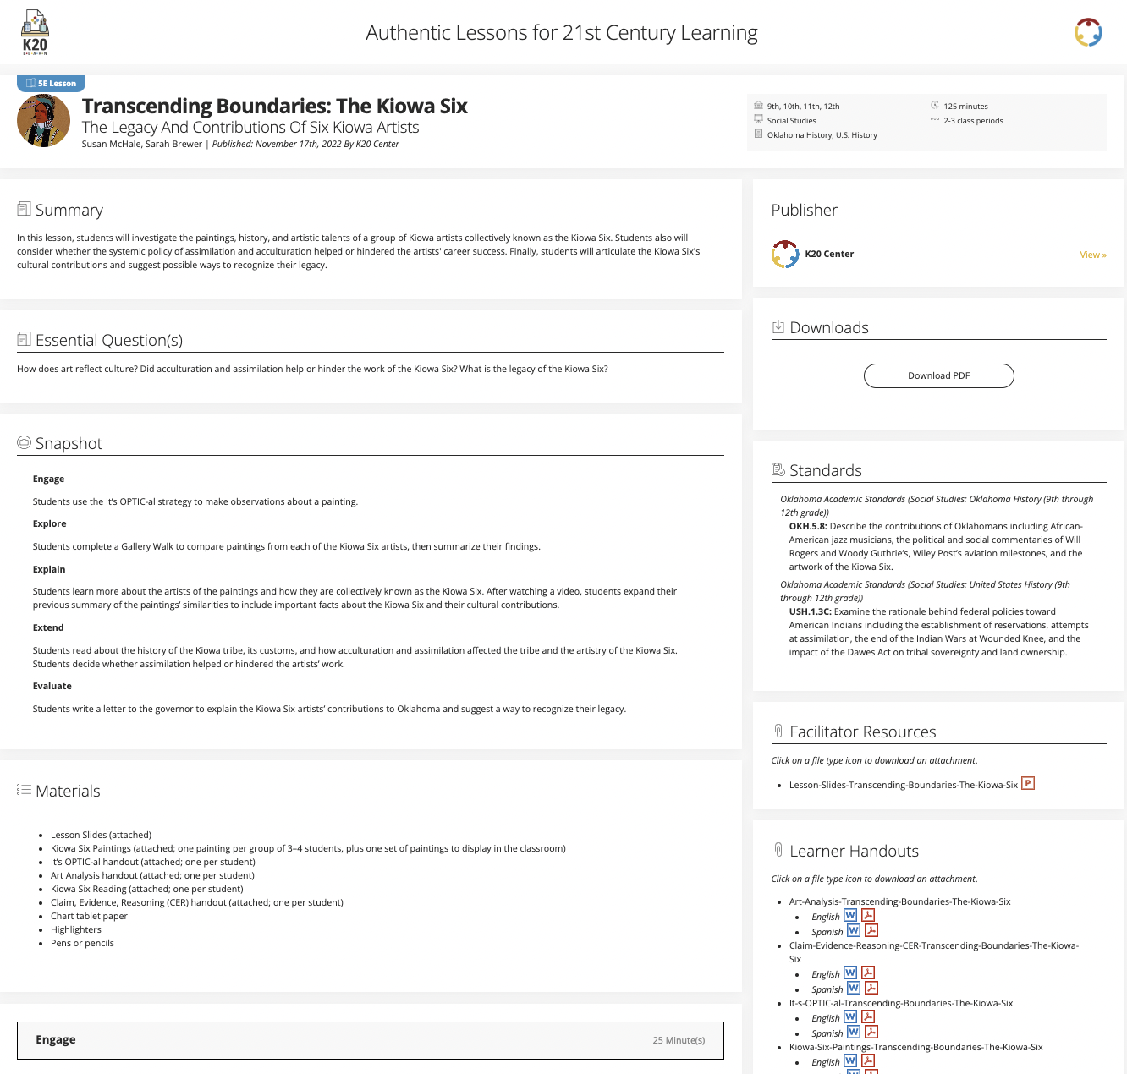Expand the Engage section bar
This screenshot has height=1074, width=1127.
[x=370, y=1040]
